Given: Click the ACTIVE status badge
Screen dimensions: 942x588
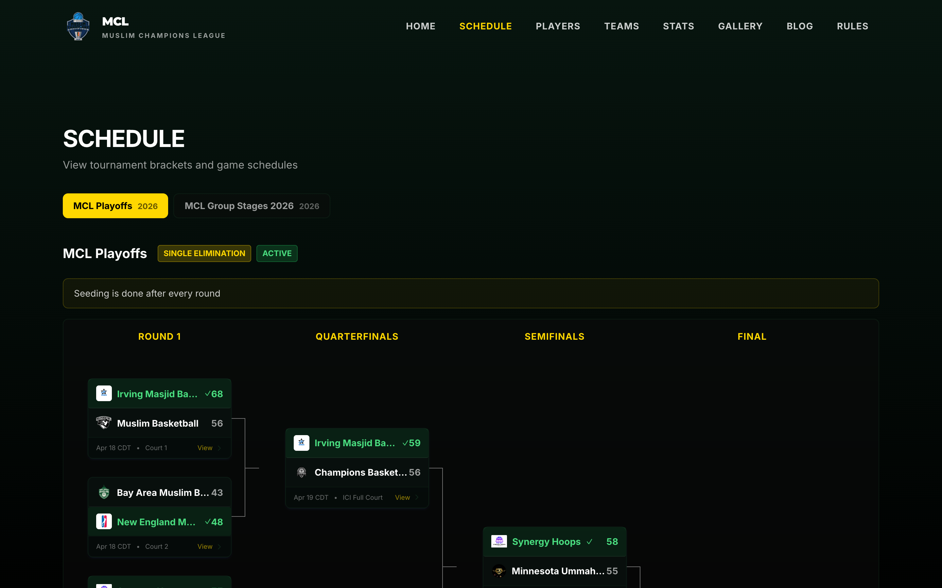Looking at the screenshot, I should pyautogui.click(x=277, y=253).
